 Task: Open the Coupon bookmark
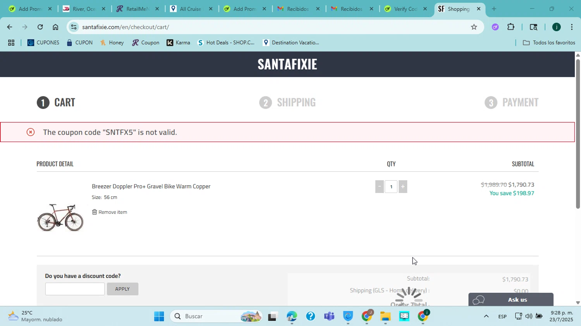(146, 43)
